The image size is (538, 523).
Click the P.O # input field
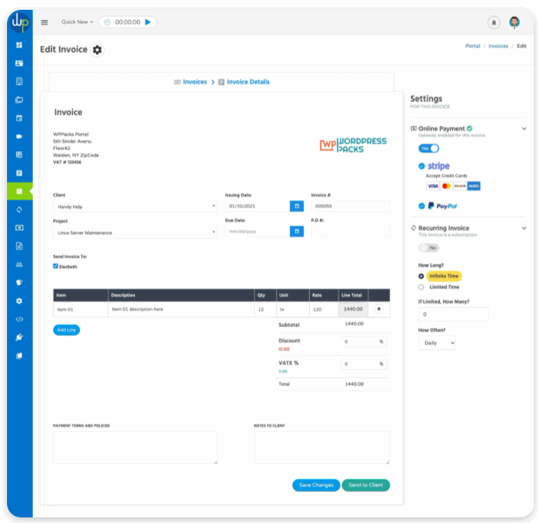(x=350, y=232)
